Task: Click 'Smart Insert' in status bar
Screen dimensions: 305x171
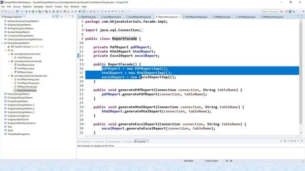Action: tap(212, 161)
